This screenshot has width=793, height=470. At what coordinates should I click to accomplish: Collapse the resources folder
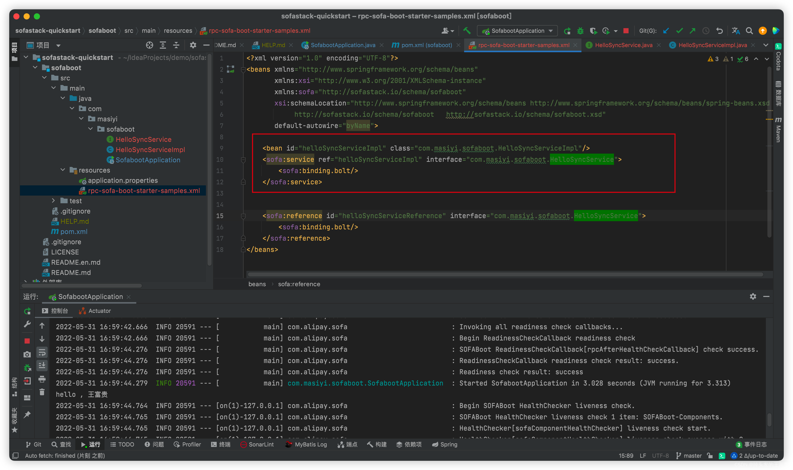[63, 170]
